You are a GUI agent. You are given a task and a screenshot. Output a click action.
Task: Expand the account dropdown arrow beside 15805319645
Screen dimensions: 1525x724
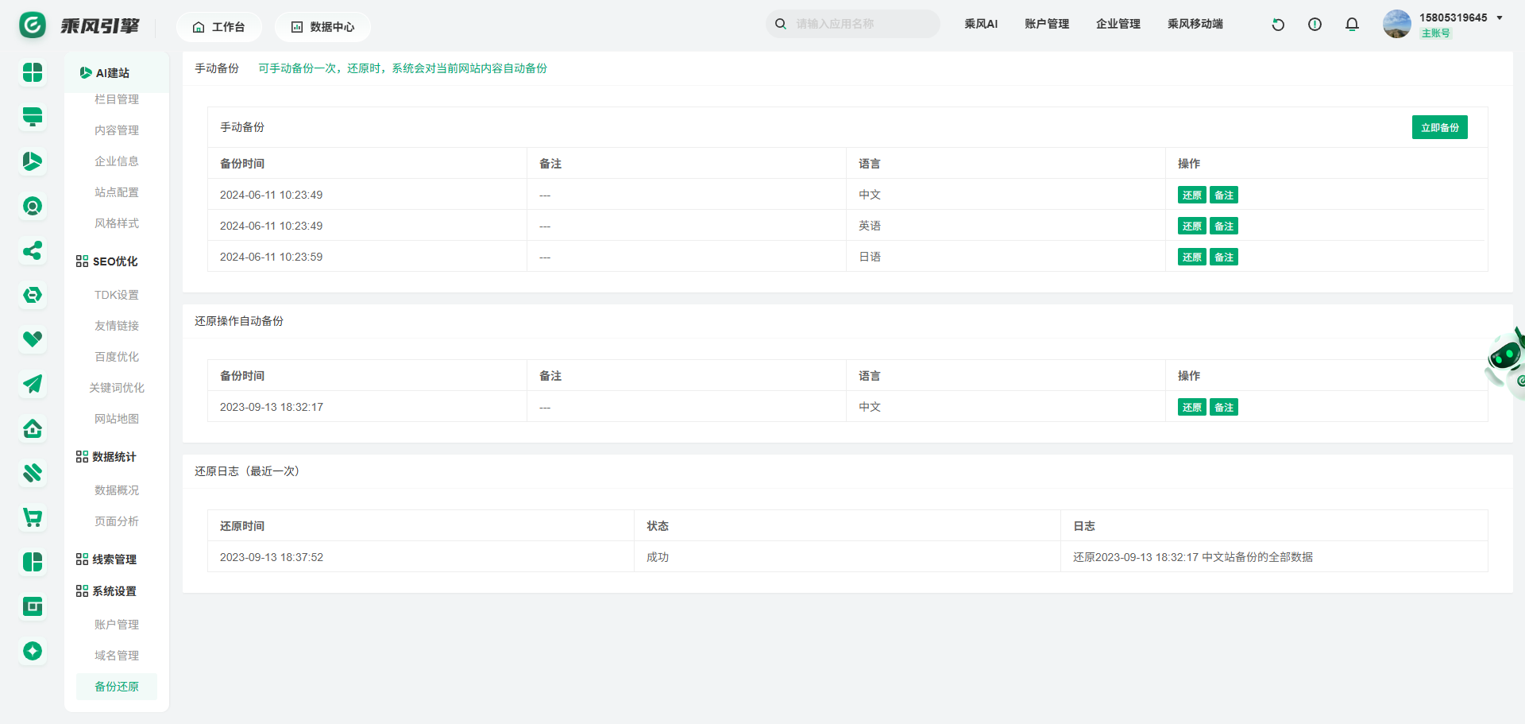[1500, 17]
